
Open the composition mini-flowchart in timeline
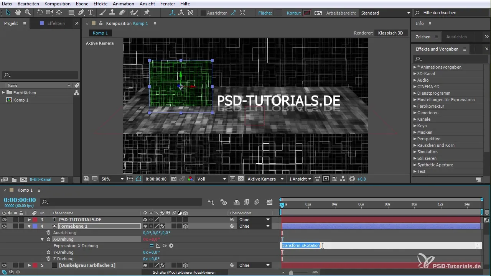click(x=211, y=202)
